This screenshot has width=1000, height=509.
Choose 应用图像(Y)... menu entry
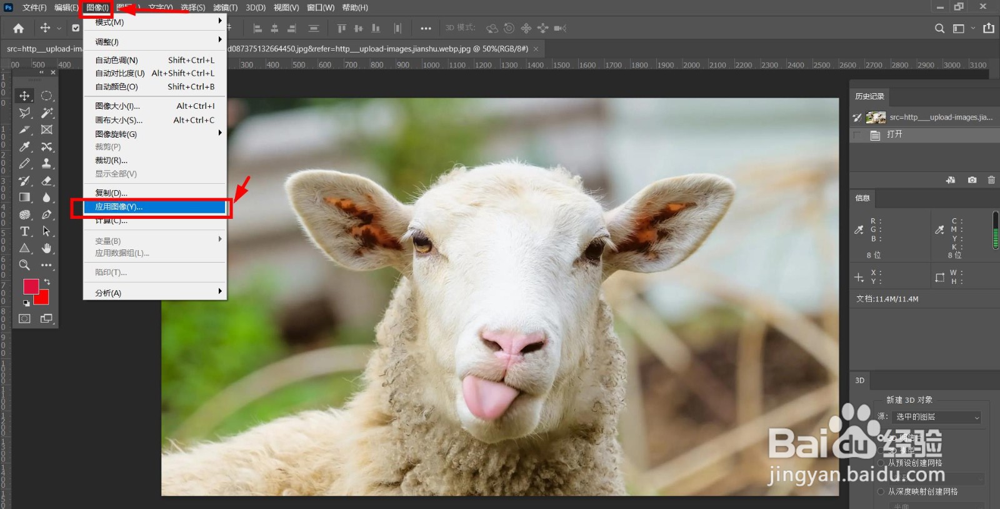point(155,207)
